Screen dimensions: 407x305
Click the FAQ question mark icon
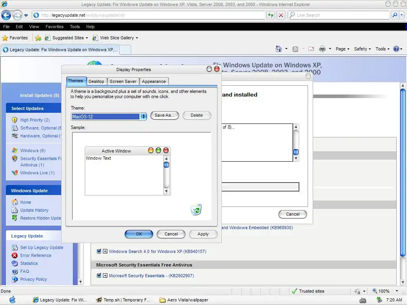click(15, 271)
